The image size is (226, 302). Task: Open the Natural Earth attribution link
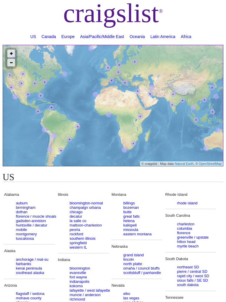coord(184,164)
